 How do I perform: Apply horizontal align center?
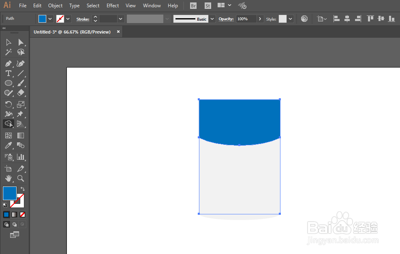(347, 18)
